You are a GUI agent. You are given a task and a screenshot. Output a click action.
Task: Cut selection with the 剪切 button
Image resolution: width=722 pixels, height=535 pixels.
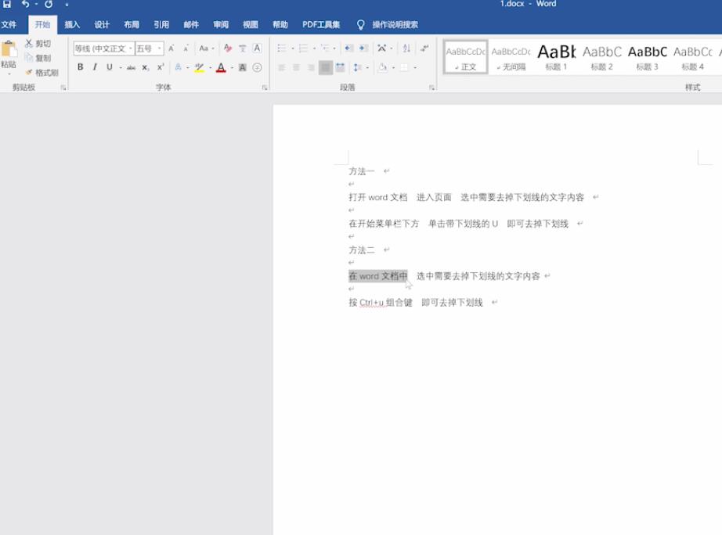pos(38,43)
